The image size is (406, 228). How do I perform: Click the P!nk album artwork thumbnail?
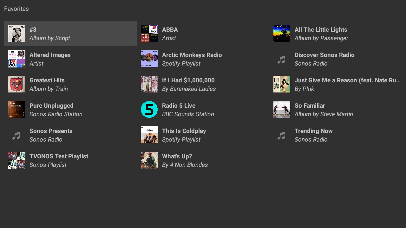pyautogui.click(x=282, y=84)
